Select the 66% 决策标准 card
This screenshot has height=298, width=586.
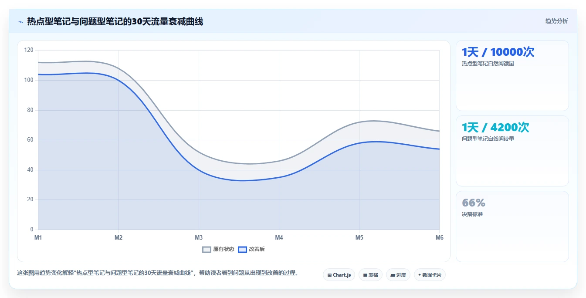pyautogui.click(x=512, y=227)
